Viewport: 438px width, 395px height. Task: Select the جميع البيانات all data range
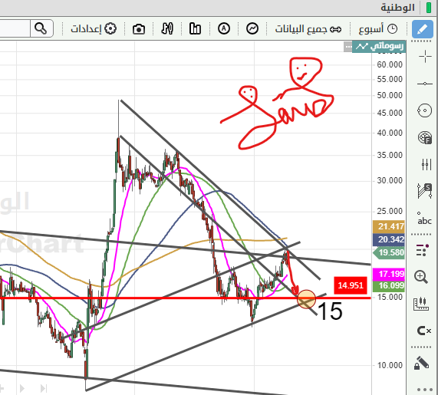pyautogui.click(x=308, y=29)
